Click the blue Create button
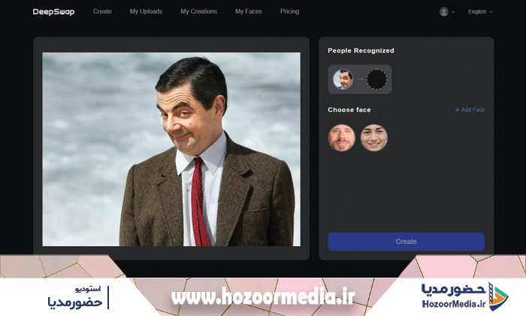The height and width of the screenshot is (316, 526). click(406, 242)
